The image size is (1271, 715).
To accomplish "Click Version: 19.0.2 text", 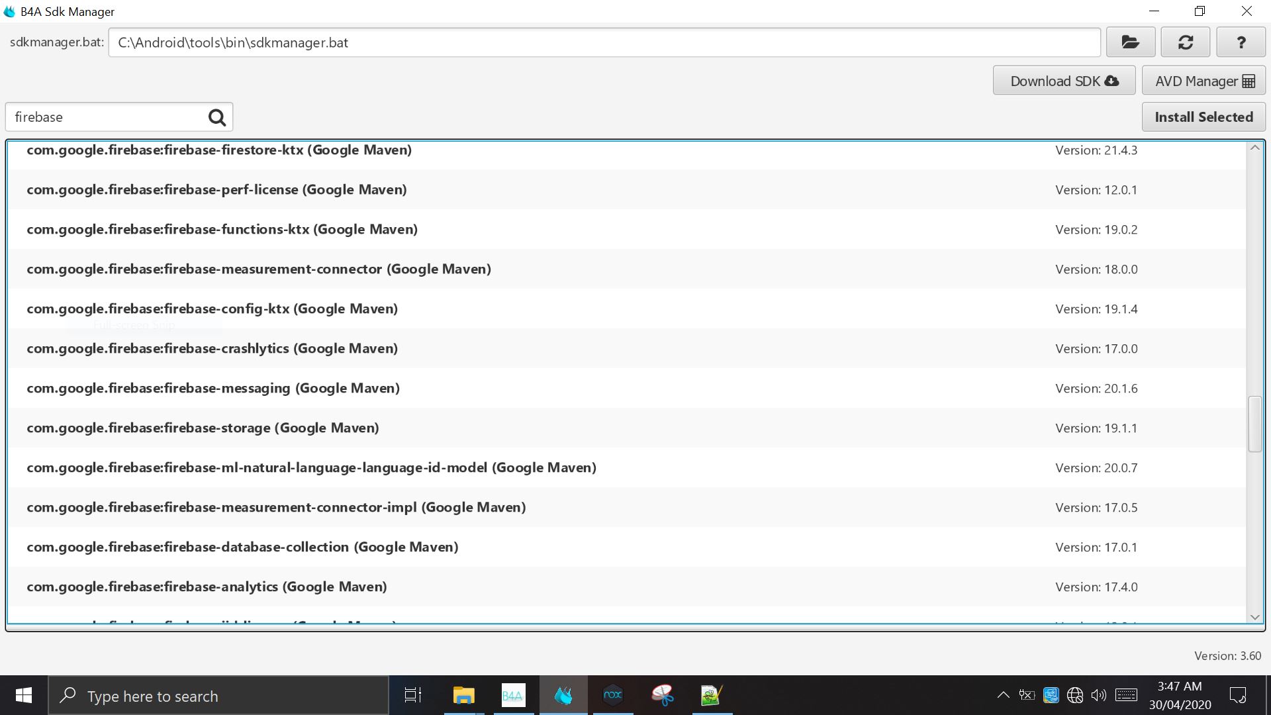I will [1096, 230].
